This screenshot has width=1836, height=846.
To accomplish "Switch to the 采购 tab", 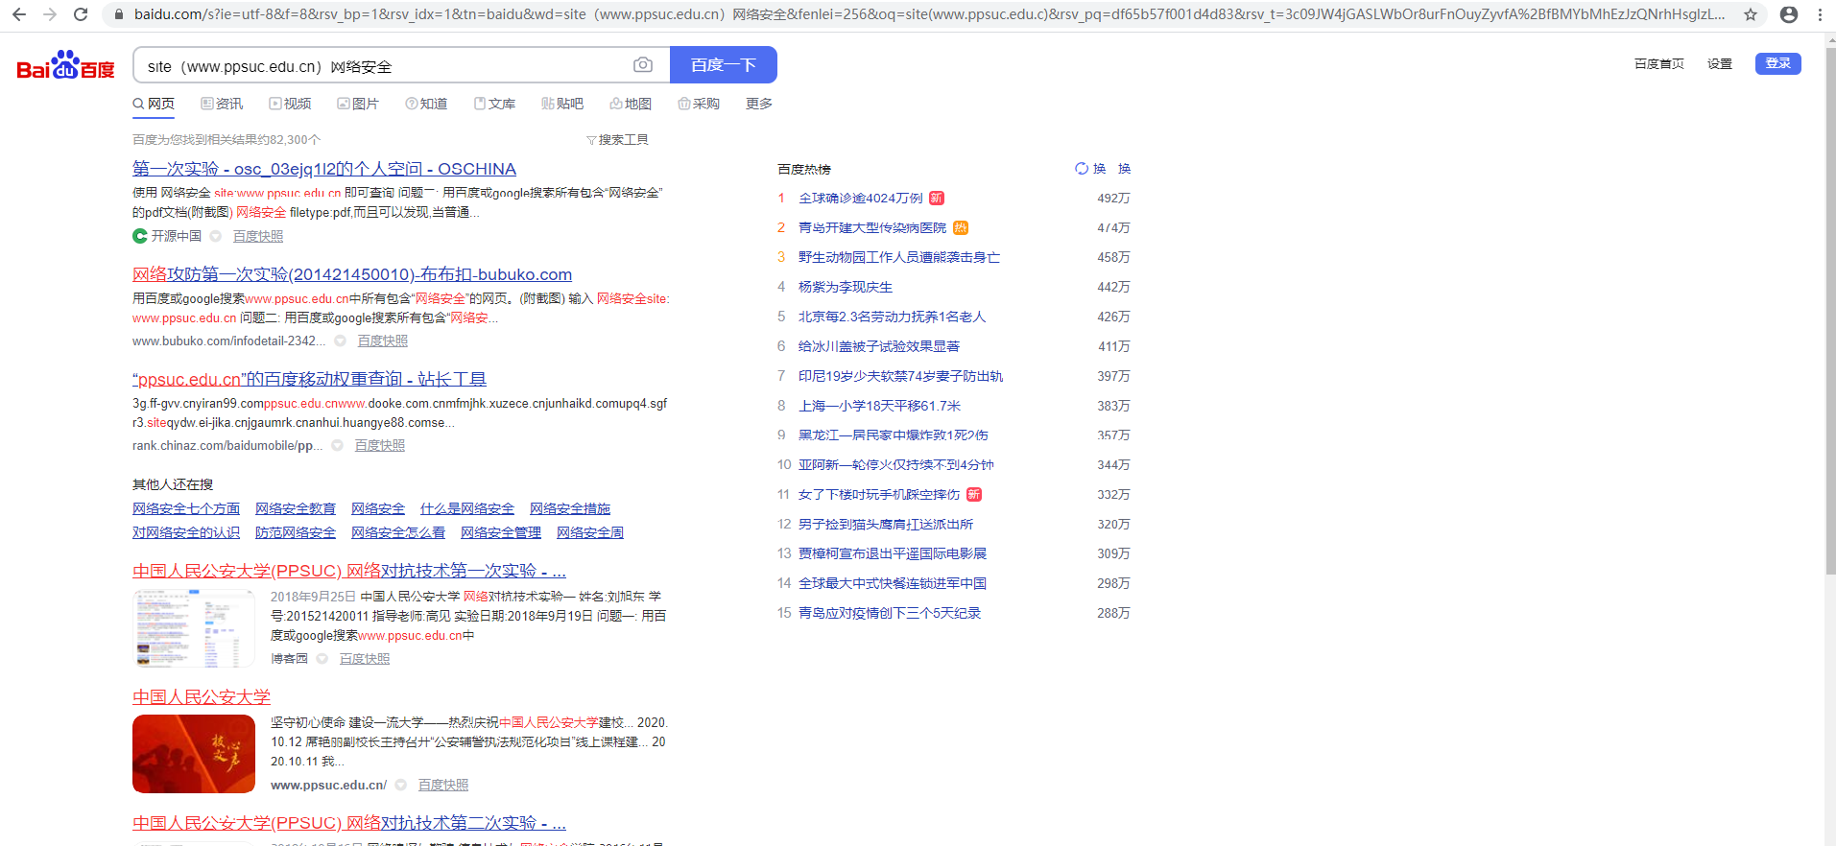I will (699, 104).
